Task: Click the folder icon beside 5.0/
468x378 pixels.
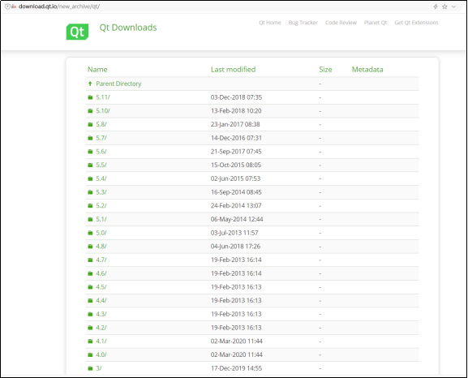Action: click(x=90, y=233)
